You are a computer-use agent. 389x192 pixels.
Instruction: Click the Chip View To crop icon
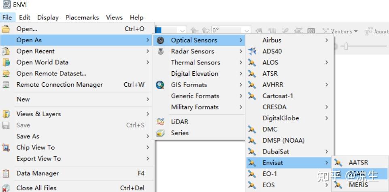[6, 147]
